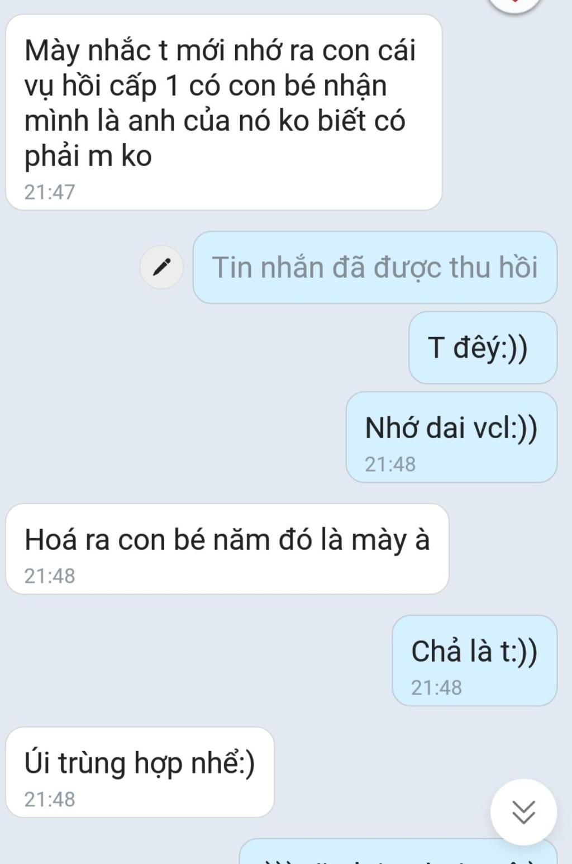
Task: Jump to latest messages via double-chevron button
Action: pyautogui.click(x=523, y=811)
